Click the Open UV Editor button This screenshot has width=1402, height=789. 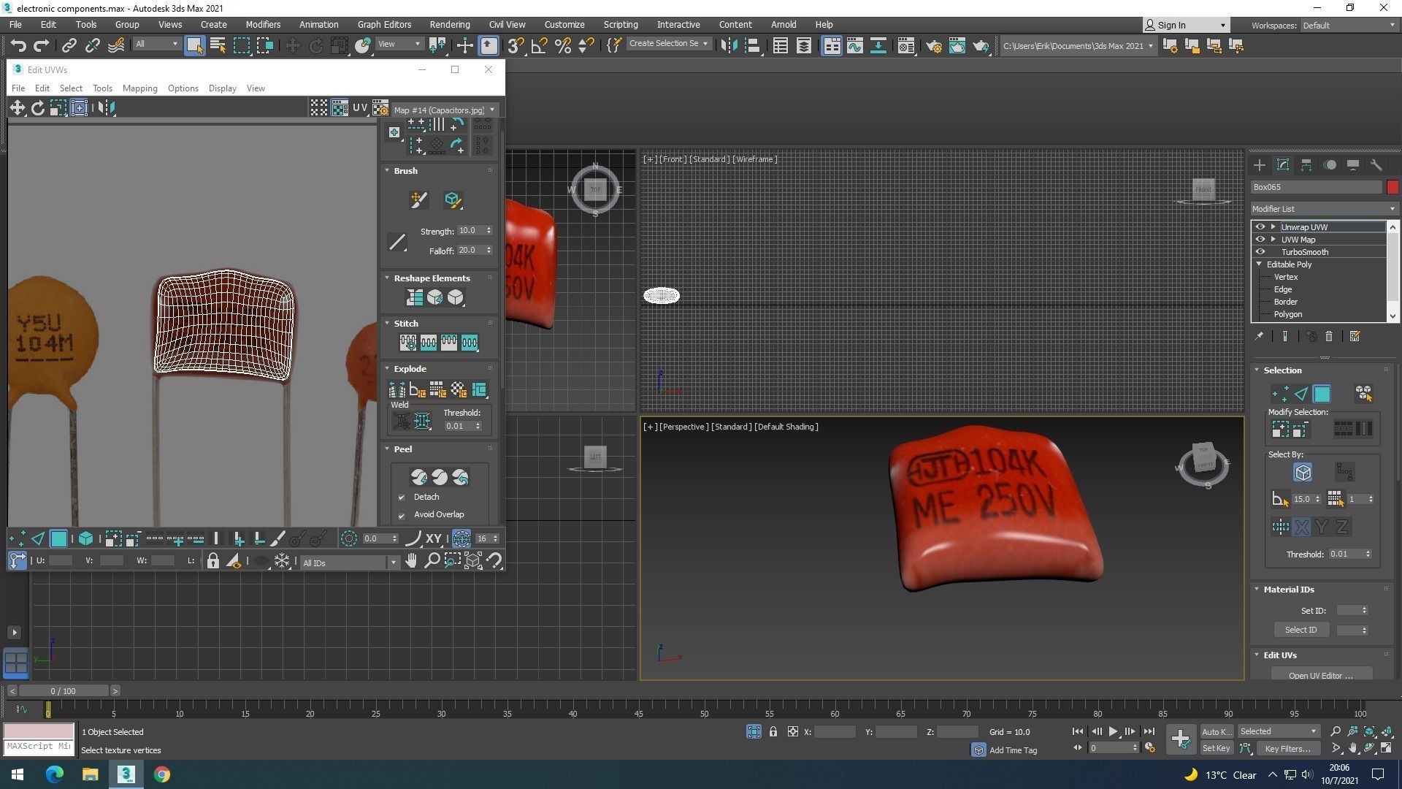[x=1320, y=675]
